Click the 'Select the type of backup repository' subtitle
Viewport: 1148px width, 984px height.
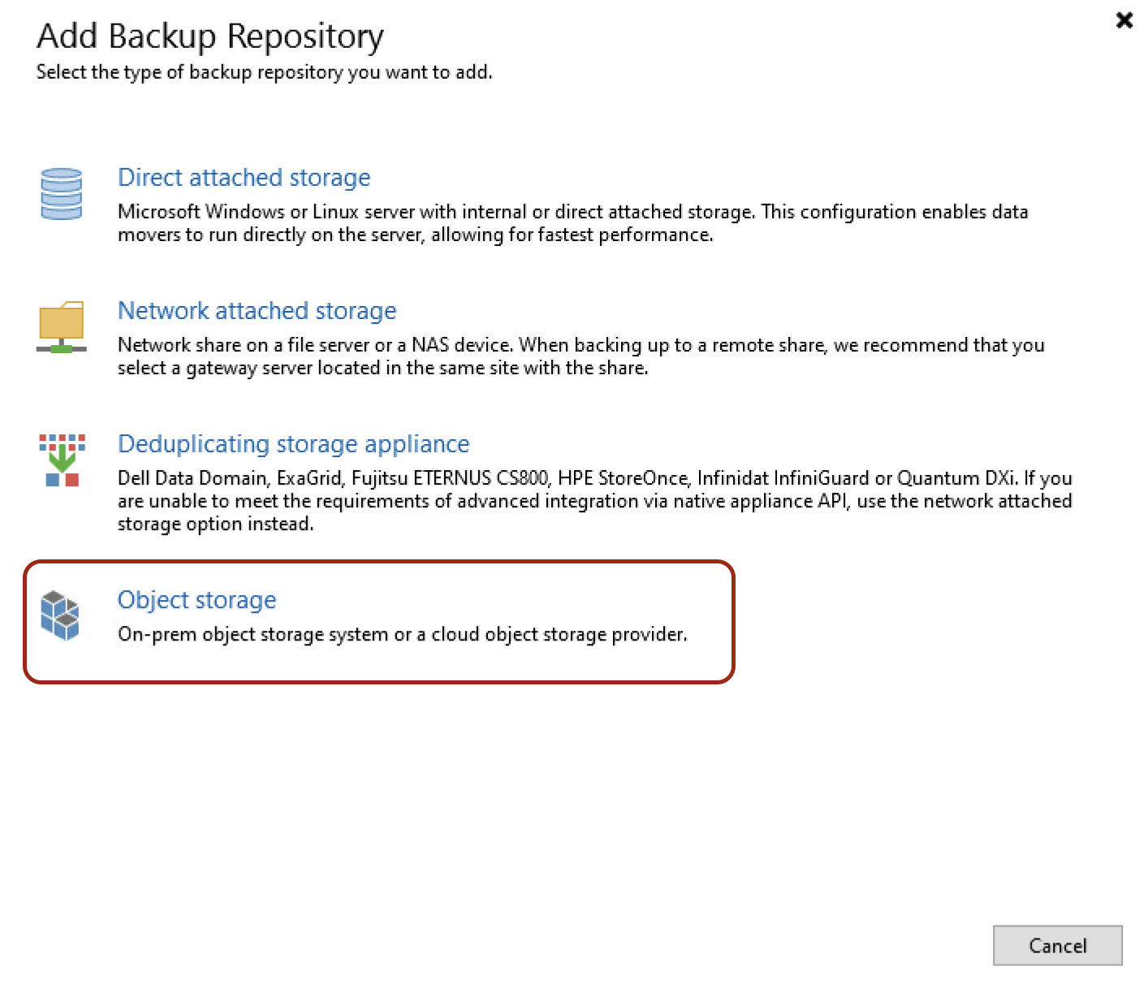pos(264,72)
